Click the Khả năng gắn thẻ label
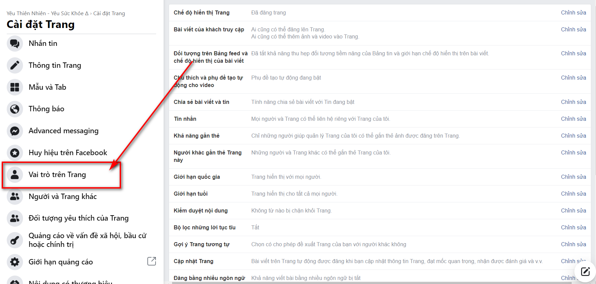Image resolution: width=596 pixels, height=284 pixels. [x=196, y=136]
